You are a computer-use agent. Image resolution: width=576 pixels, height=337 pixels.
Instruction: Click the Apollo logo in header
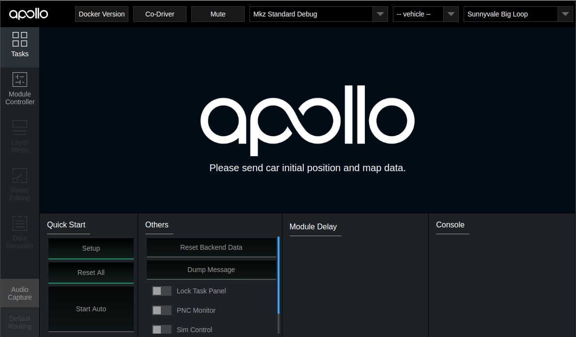pos(28,14)
